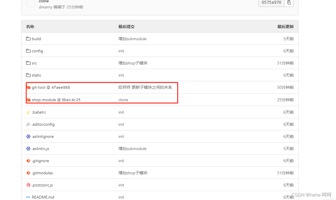Click the folder icon beside build

coord(28,39)
